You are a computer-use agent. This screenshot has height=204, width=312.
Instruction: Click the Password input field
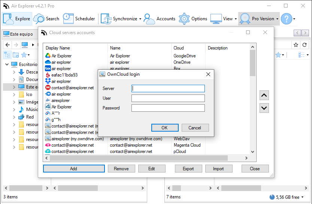coord(168,108)
